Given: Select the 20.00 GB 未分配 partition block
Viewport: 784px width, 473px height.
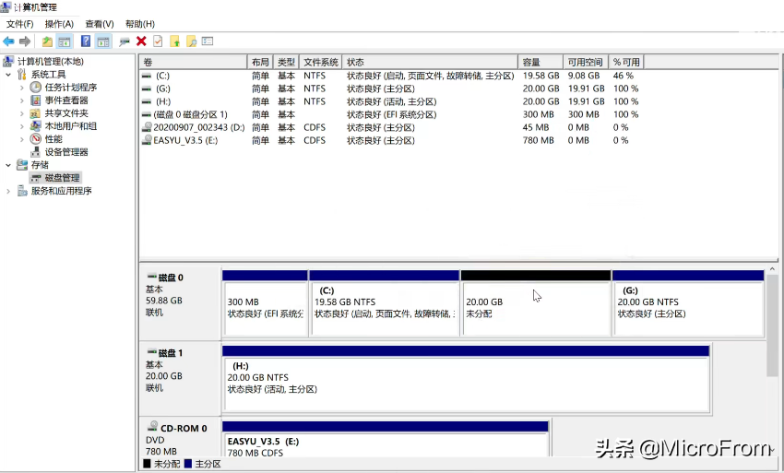Looking at the screenshot, I should [535, 308].
